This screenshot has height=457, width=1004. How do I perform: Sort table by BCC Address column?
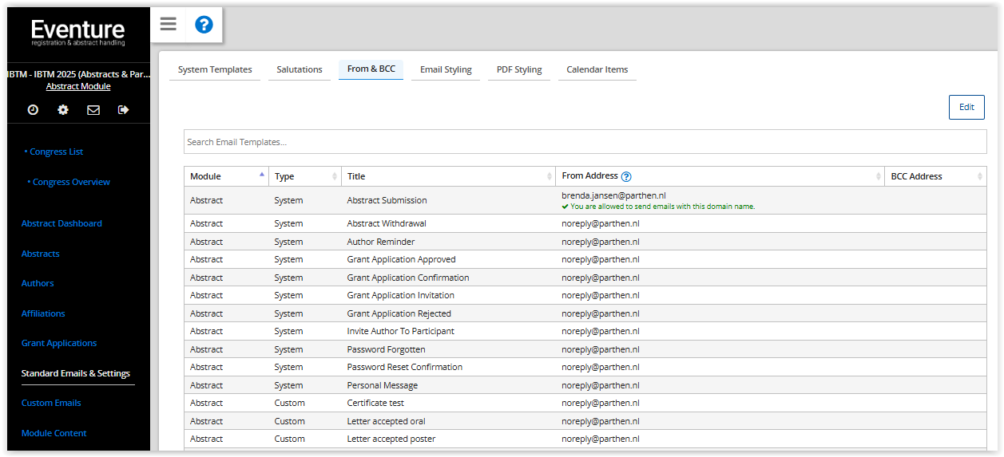tap(935, 176)
